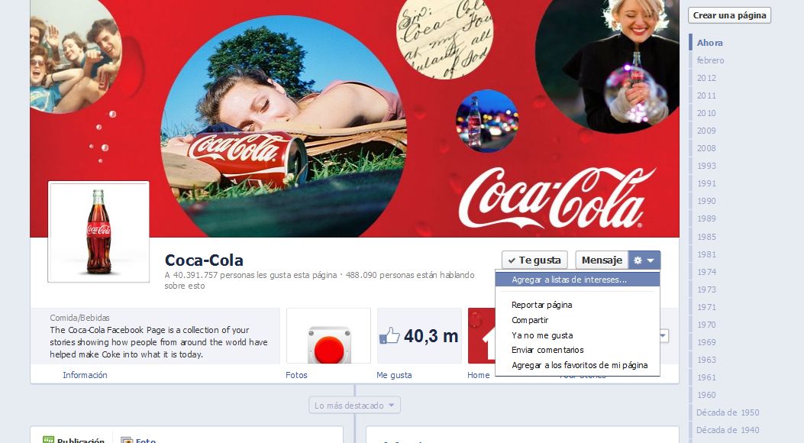Choose Enviar comentarios menu entry
The image size is (804, 443).
click(547, 350)
